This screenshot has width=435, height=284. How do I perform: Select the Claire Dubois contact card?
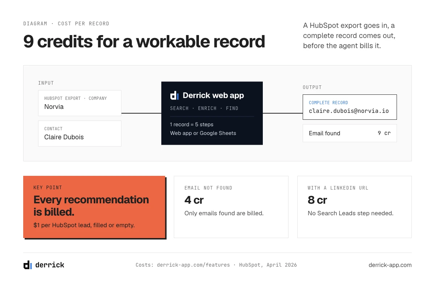point(80,133)
